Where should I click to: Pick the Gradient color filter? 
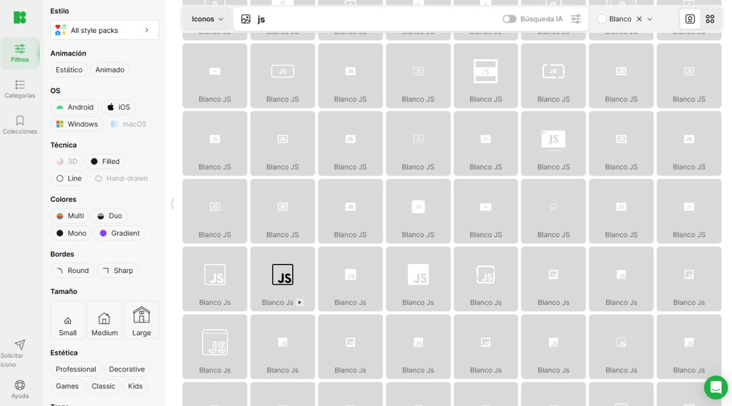point(120,233)
